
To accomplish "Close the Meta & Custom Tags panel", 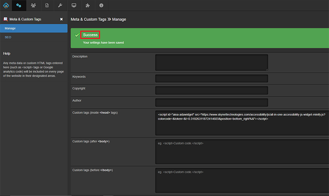I will [61, 19].
